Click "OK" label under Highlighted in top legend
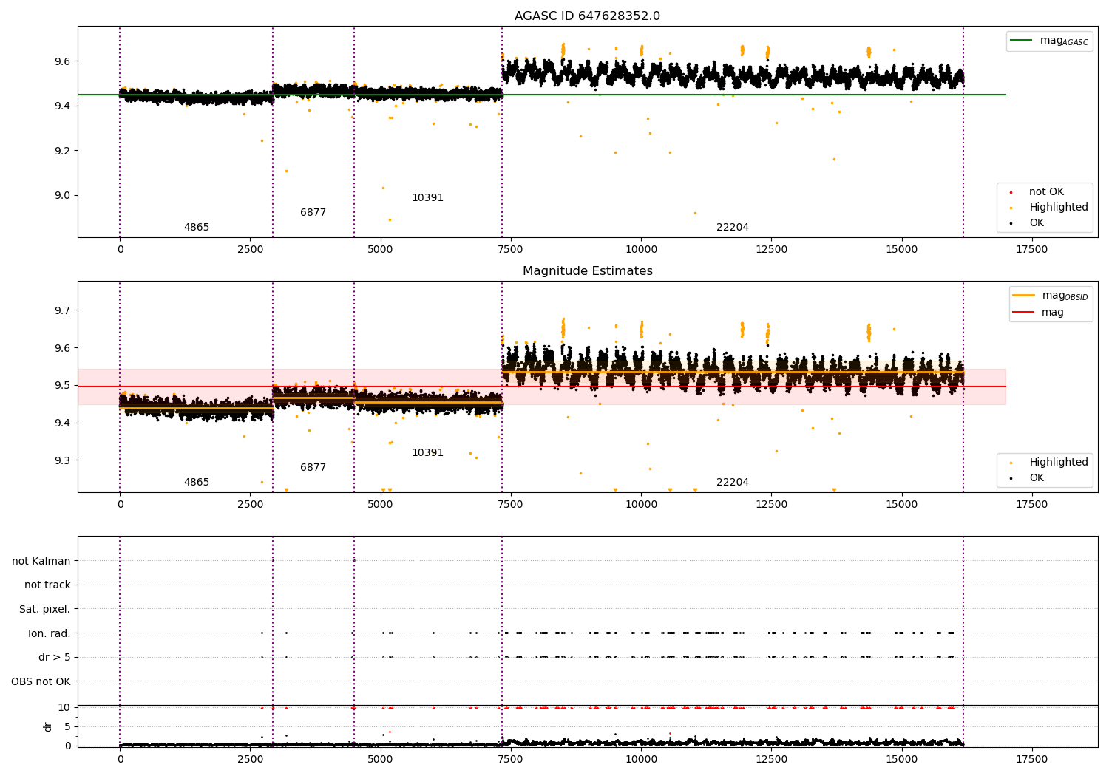Screen dimensions: 1109x776 (1037, 223)
